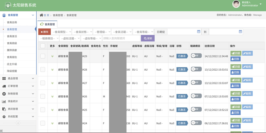266x133 pixels.
Task: Click the keyword search input field
Action: 121,39
